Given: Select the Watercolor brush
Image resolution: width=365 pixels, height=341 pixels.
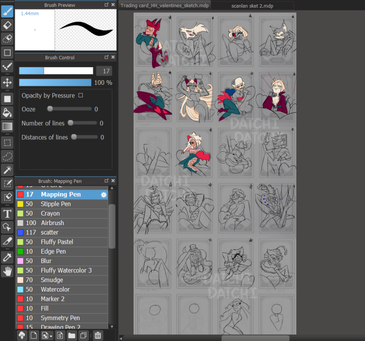Looking at the screenshot, I should [62, 290].
